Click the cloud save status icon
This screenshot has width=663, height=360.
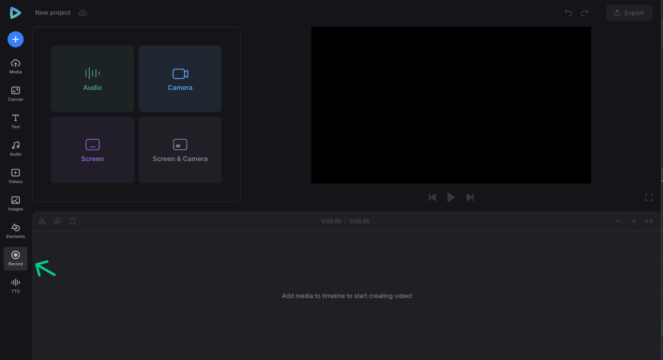83,13
